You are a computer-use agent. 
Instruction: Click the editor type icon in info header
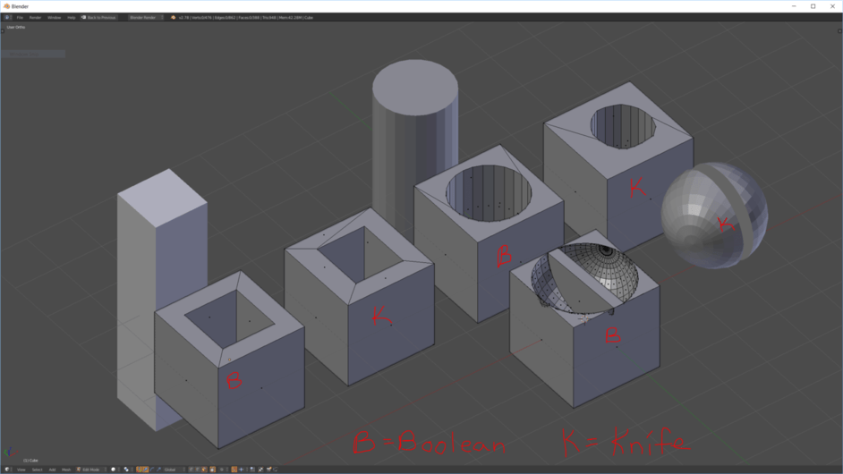click(8, 17)
